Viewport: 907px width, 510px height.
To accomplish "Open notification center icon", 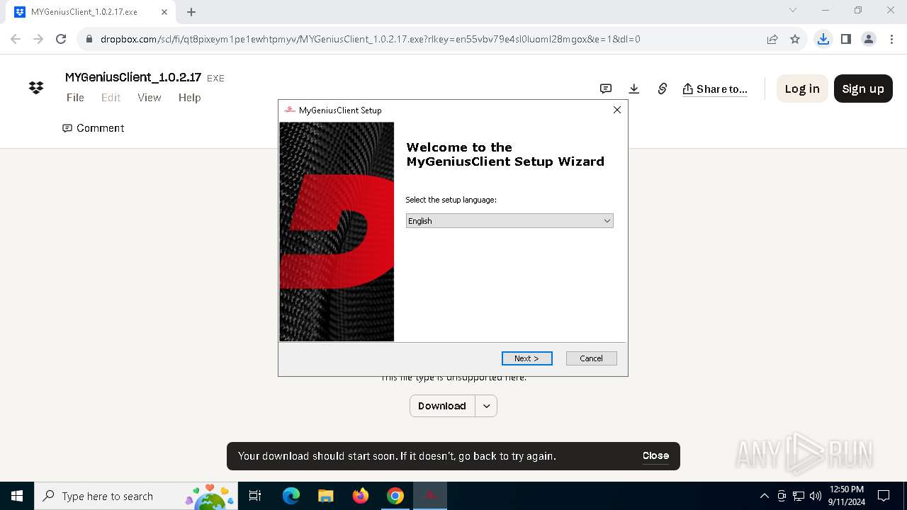I will [884, 496].
